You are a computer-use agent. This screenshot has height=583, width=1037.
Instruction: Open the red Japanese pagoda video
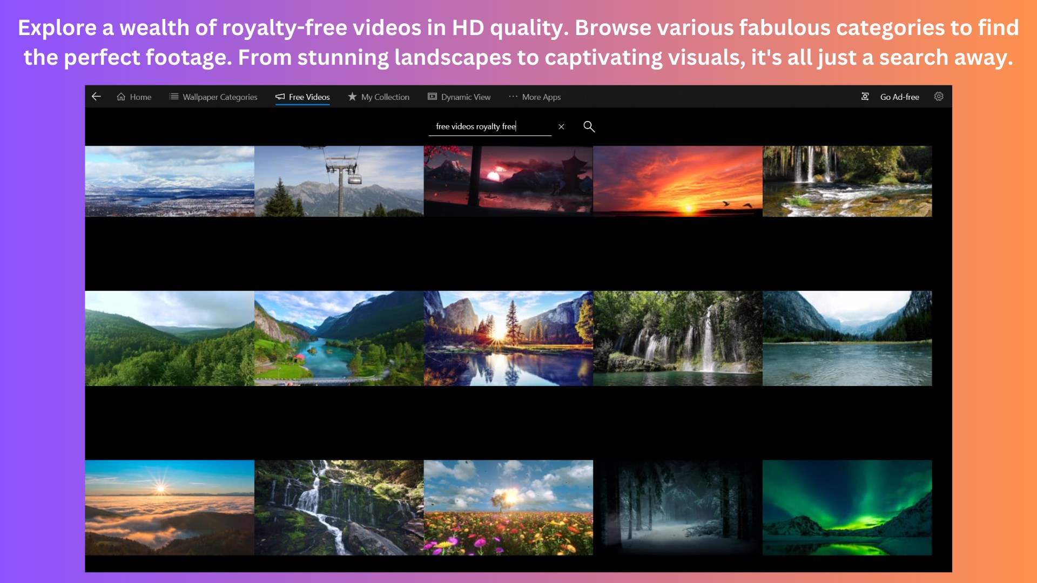click(508, 181)
